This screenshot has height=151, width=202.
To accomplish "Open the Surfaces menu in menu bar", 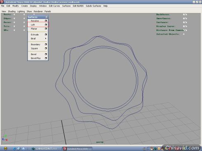I will coord(66,6).
